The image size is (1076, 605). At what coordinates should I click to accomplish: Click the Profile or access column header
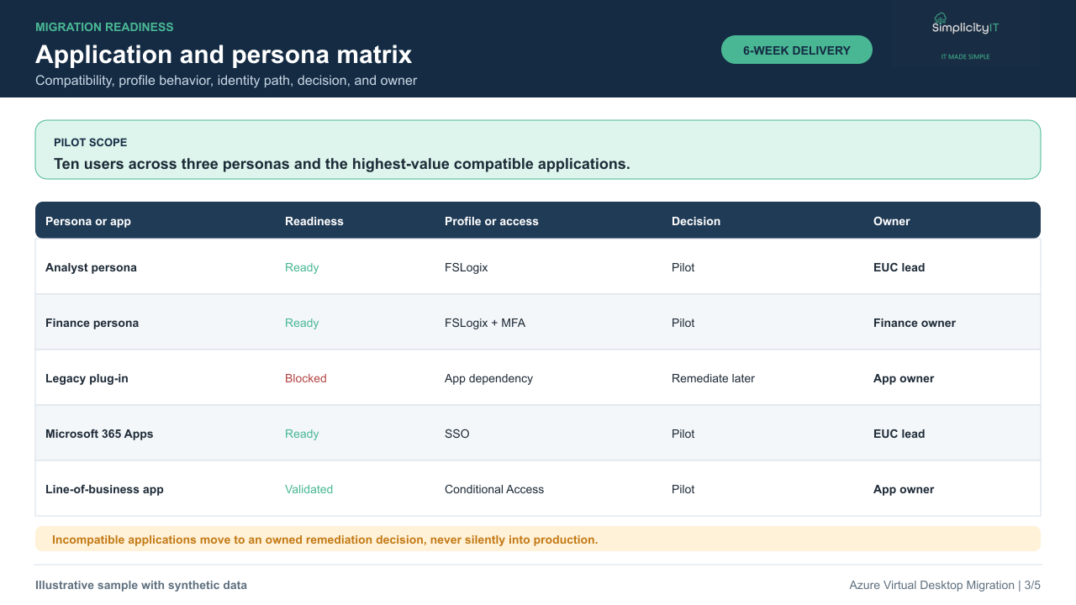tap(492, 221)
